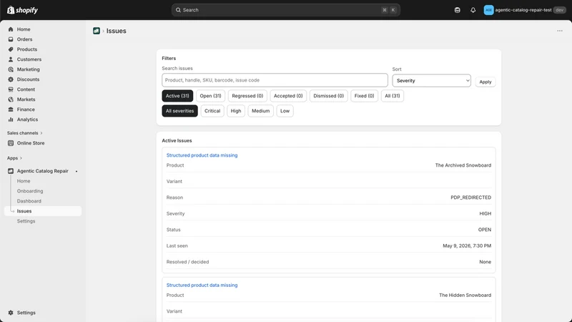Open the sidekick store icon in the top bar
Viewport: 572px width, 322px height.
point(457,10)
